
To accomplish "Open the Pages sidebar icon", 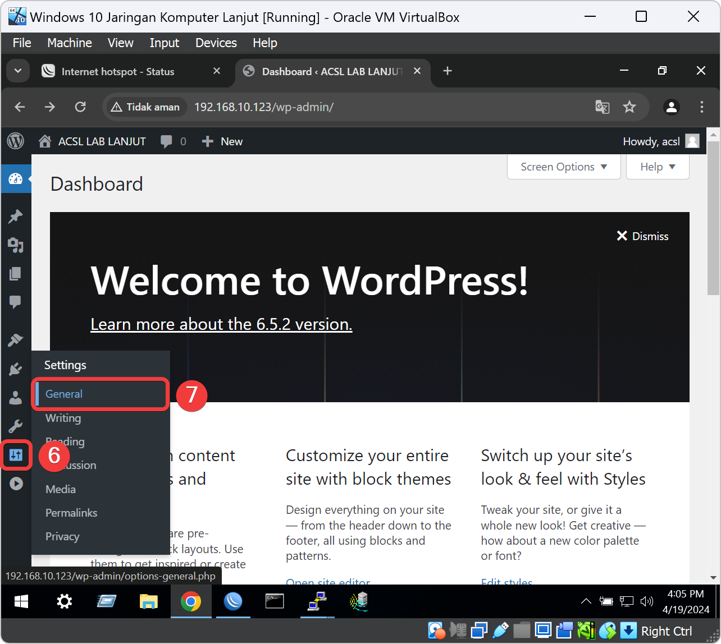I will point(16,273).
